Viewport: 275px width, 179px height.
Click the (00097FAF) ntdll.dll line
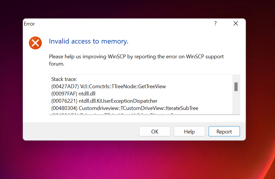73,94
